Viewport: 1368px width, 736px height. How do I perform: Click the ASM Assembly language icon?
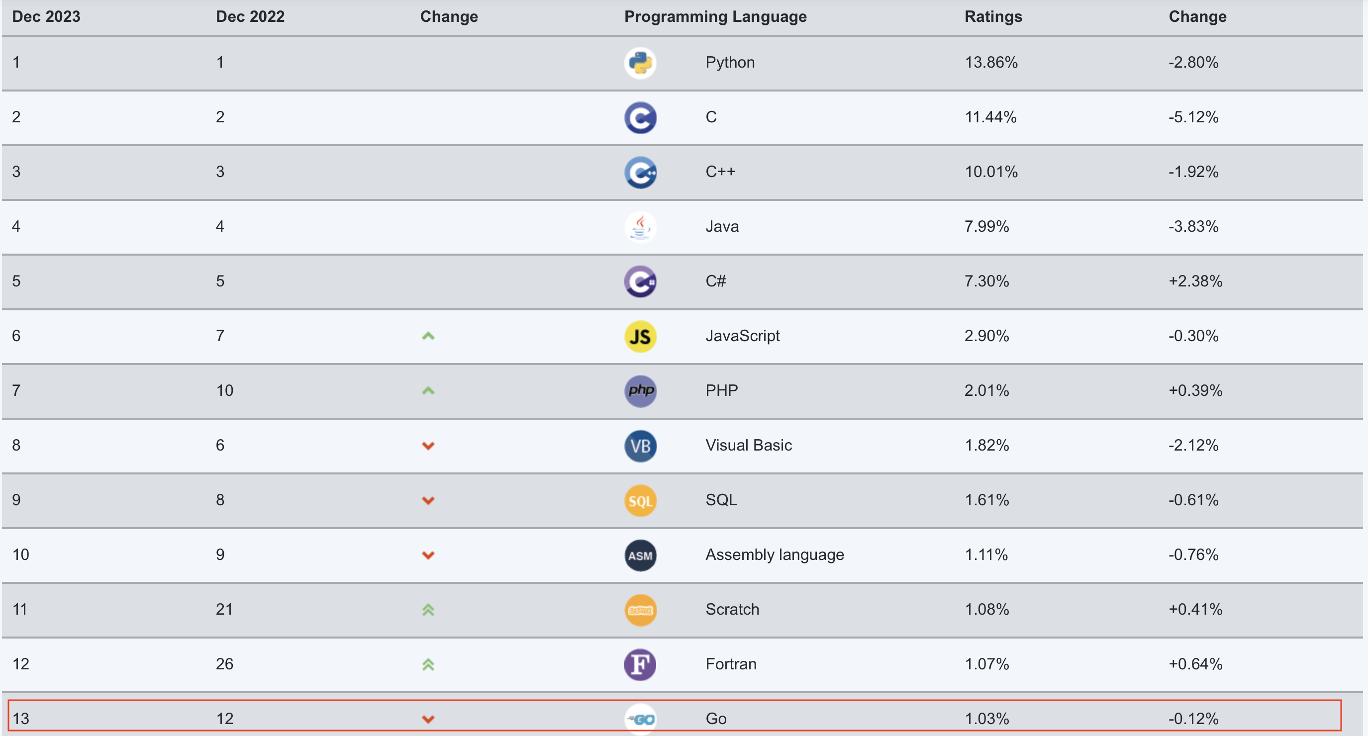640,555
